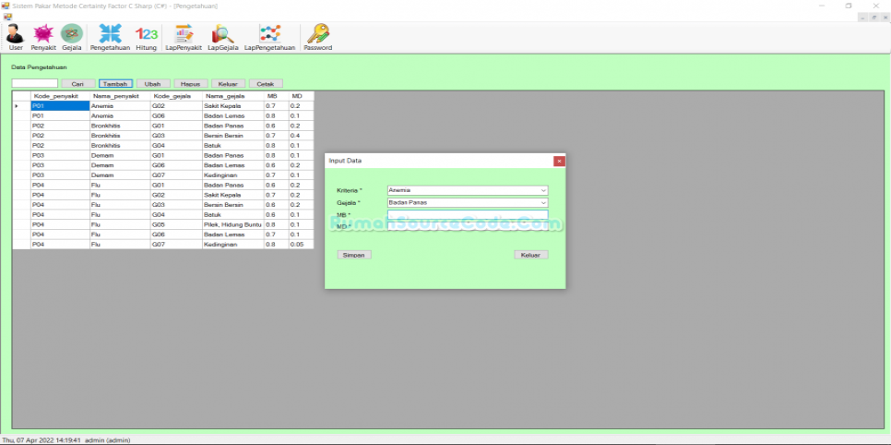This screenshot has height=445, width=891.
Task: Click the Cari search button
Action: (77, 84)
